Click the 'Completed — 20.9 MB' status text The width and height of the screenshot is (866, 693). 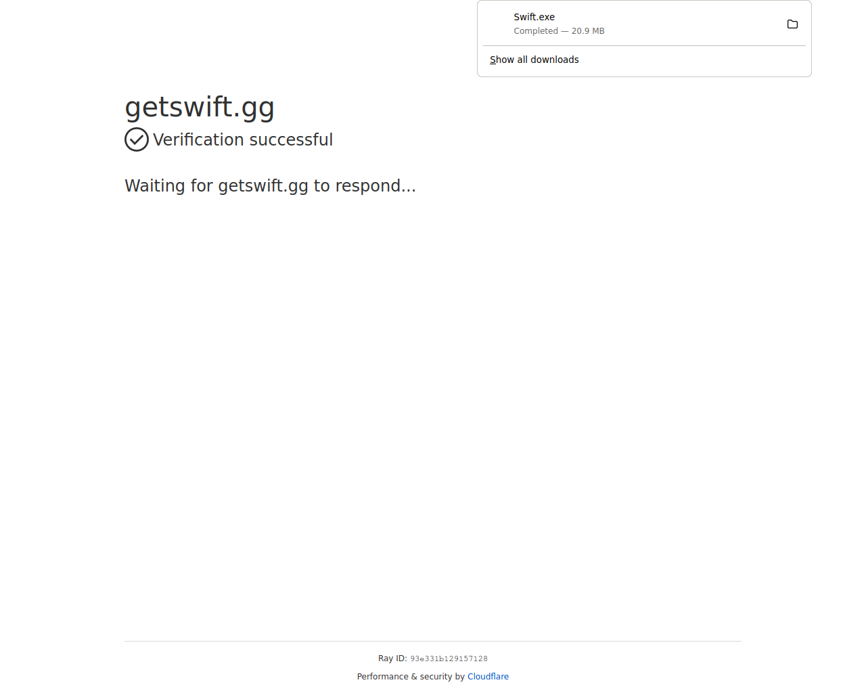tap(559, 31)
